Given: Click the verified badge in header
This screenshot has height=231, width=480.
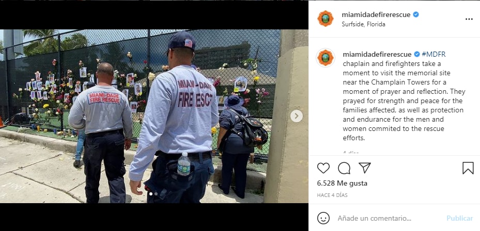Looking at the screenshot, I should [416, 14].
